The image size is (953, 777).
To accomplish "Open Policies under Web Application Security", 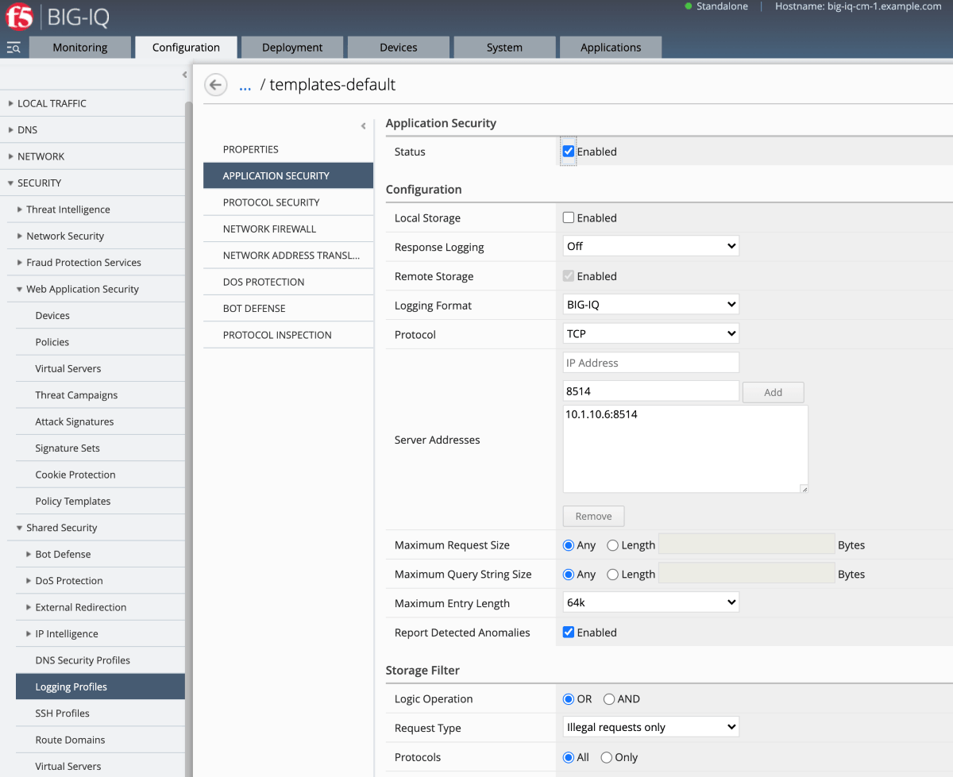I will click(52, 342).
